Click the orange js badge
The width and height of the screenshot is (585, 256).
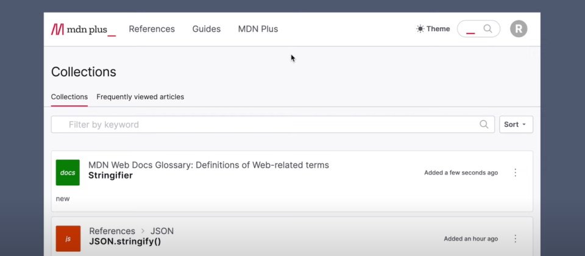click(68, 238)
